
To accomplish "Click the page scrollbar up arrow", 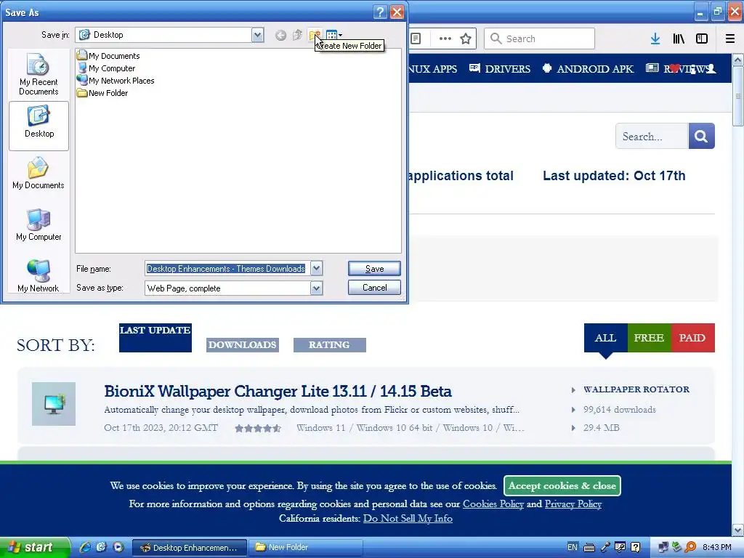I will tap(737, 60).
